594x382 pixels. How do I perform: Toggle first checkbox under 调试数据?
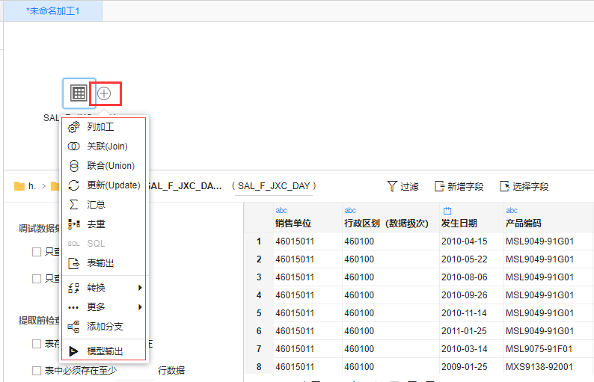37,253
